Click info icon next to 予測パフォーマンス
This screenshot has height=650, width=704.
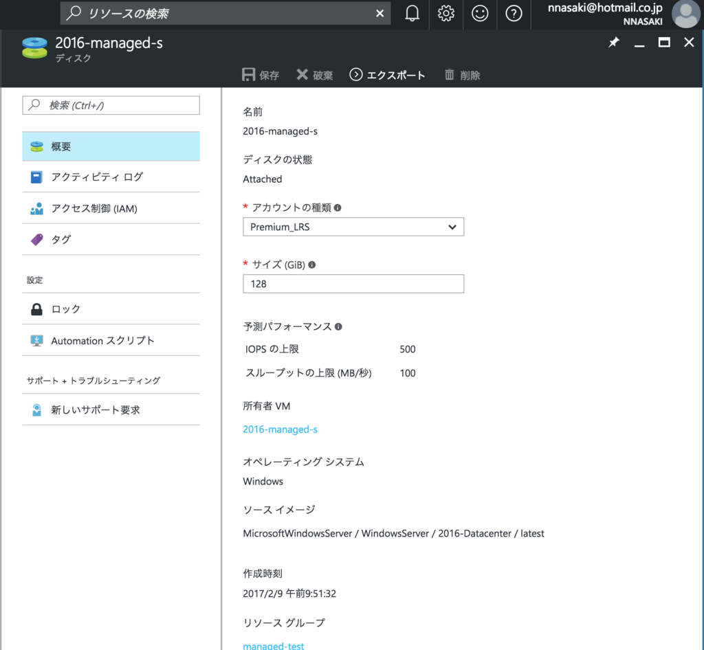338,327
